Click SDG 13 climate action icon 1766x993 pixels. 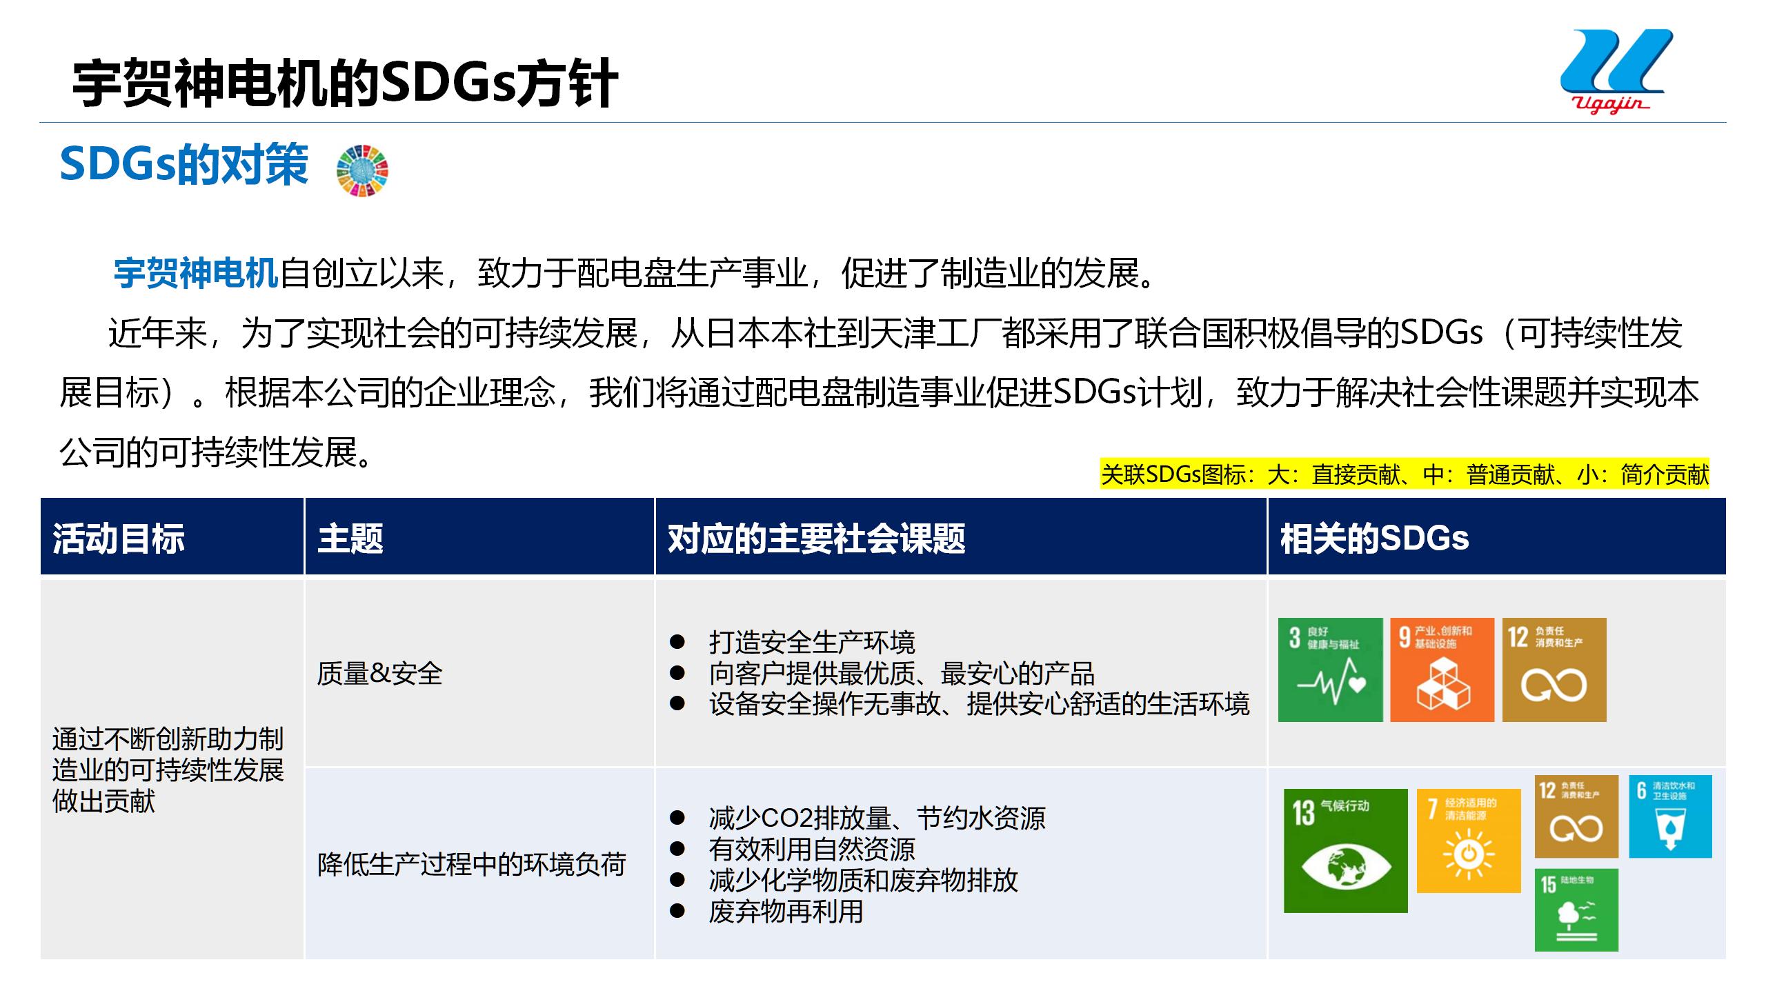coord(1345,851)
